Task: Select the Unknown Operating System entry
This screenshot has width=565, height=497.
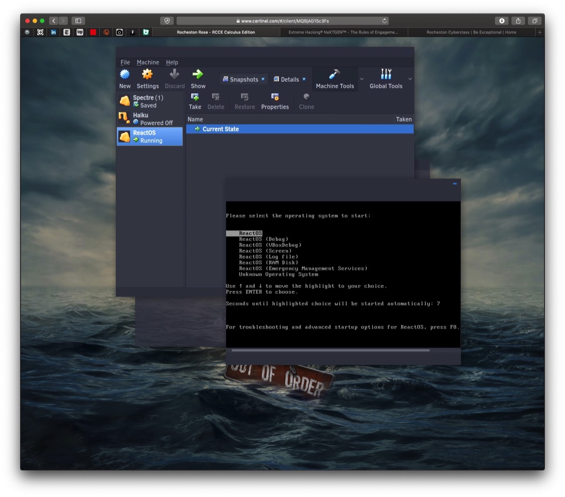Action: pos(278,274)
